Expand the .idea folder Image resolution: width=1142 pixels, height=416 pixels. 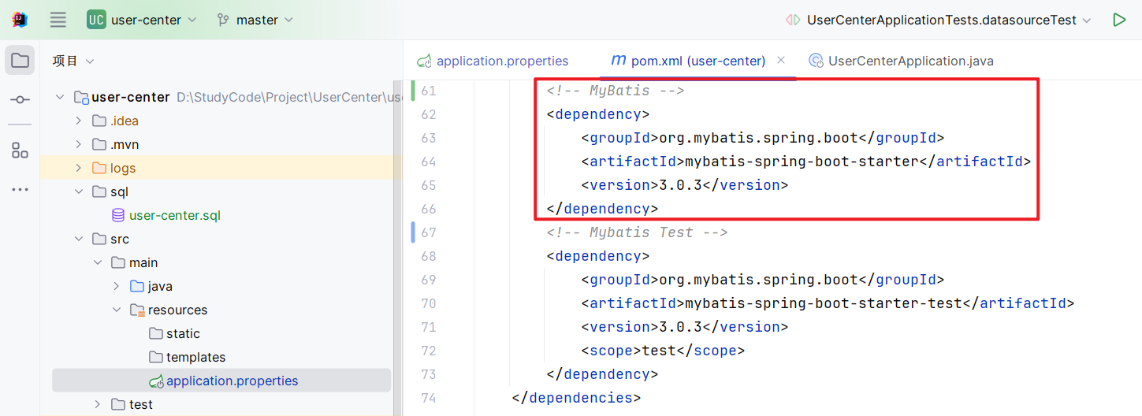pyautogui.click(x=78, y=121)
